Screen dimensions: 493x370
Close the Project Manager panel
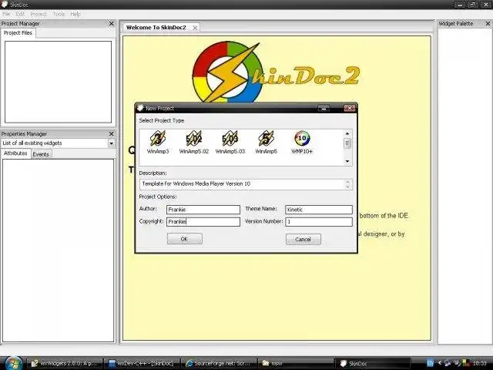point(111,24)
